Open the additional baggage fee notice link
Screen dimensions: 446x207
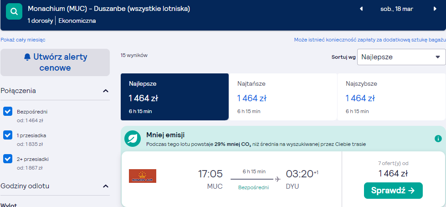[x=370, y=40]
